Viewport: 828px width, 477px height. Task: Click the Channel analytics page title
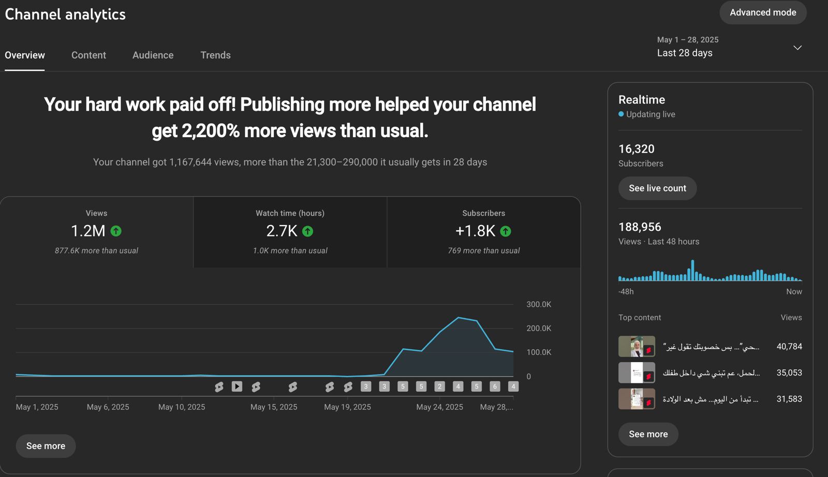[65, 14]
